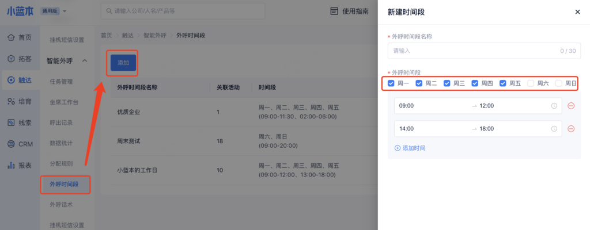
Task: Select the 培育 sidebar icon
Action: 11,101
